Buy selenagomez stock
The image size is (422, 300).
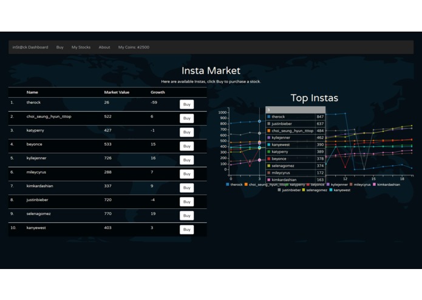click(187, 216)
